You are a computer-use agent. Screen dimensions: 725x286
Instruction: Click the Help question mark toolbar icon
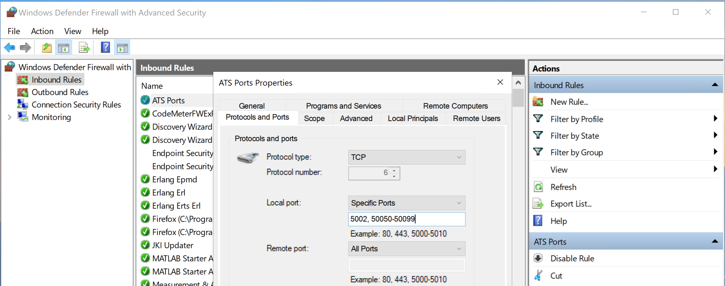point(105,48)
